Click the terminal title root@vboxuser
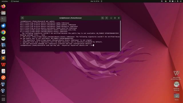Viewport: 183px width, 103px height. click(71, 18)
